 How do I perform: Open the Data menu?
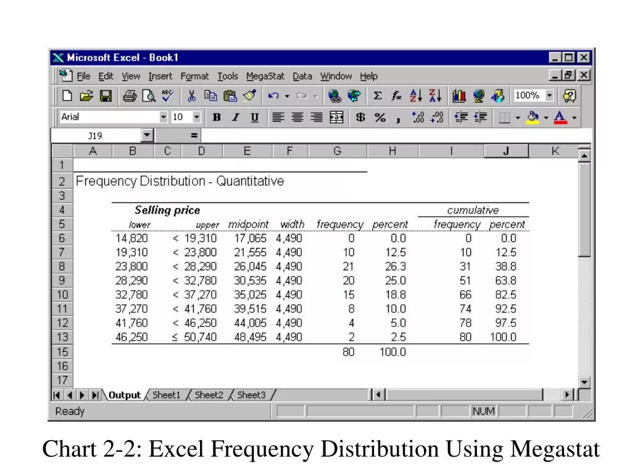point(302,76)
